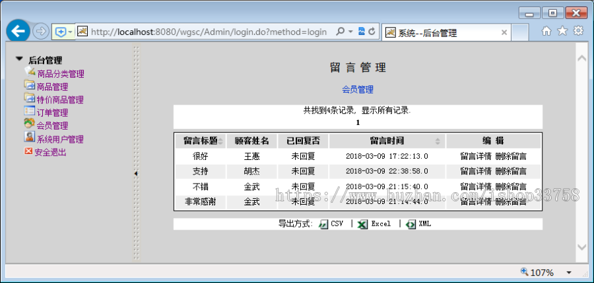Image resolution: width=594 pixels, height=283 pixels.
Task: Click the 顾客姓名 column header
Action: pos(252,141)
